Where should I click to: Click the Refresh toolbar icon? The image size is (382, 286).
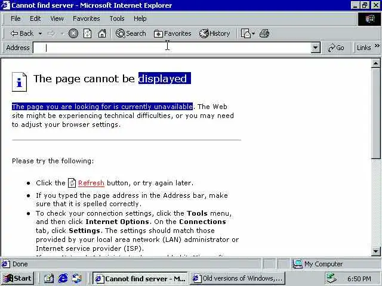point(87,33)
